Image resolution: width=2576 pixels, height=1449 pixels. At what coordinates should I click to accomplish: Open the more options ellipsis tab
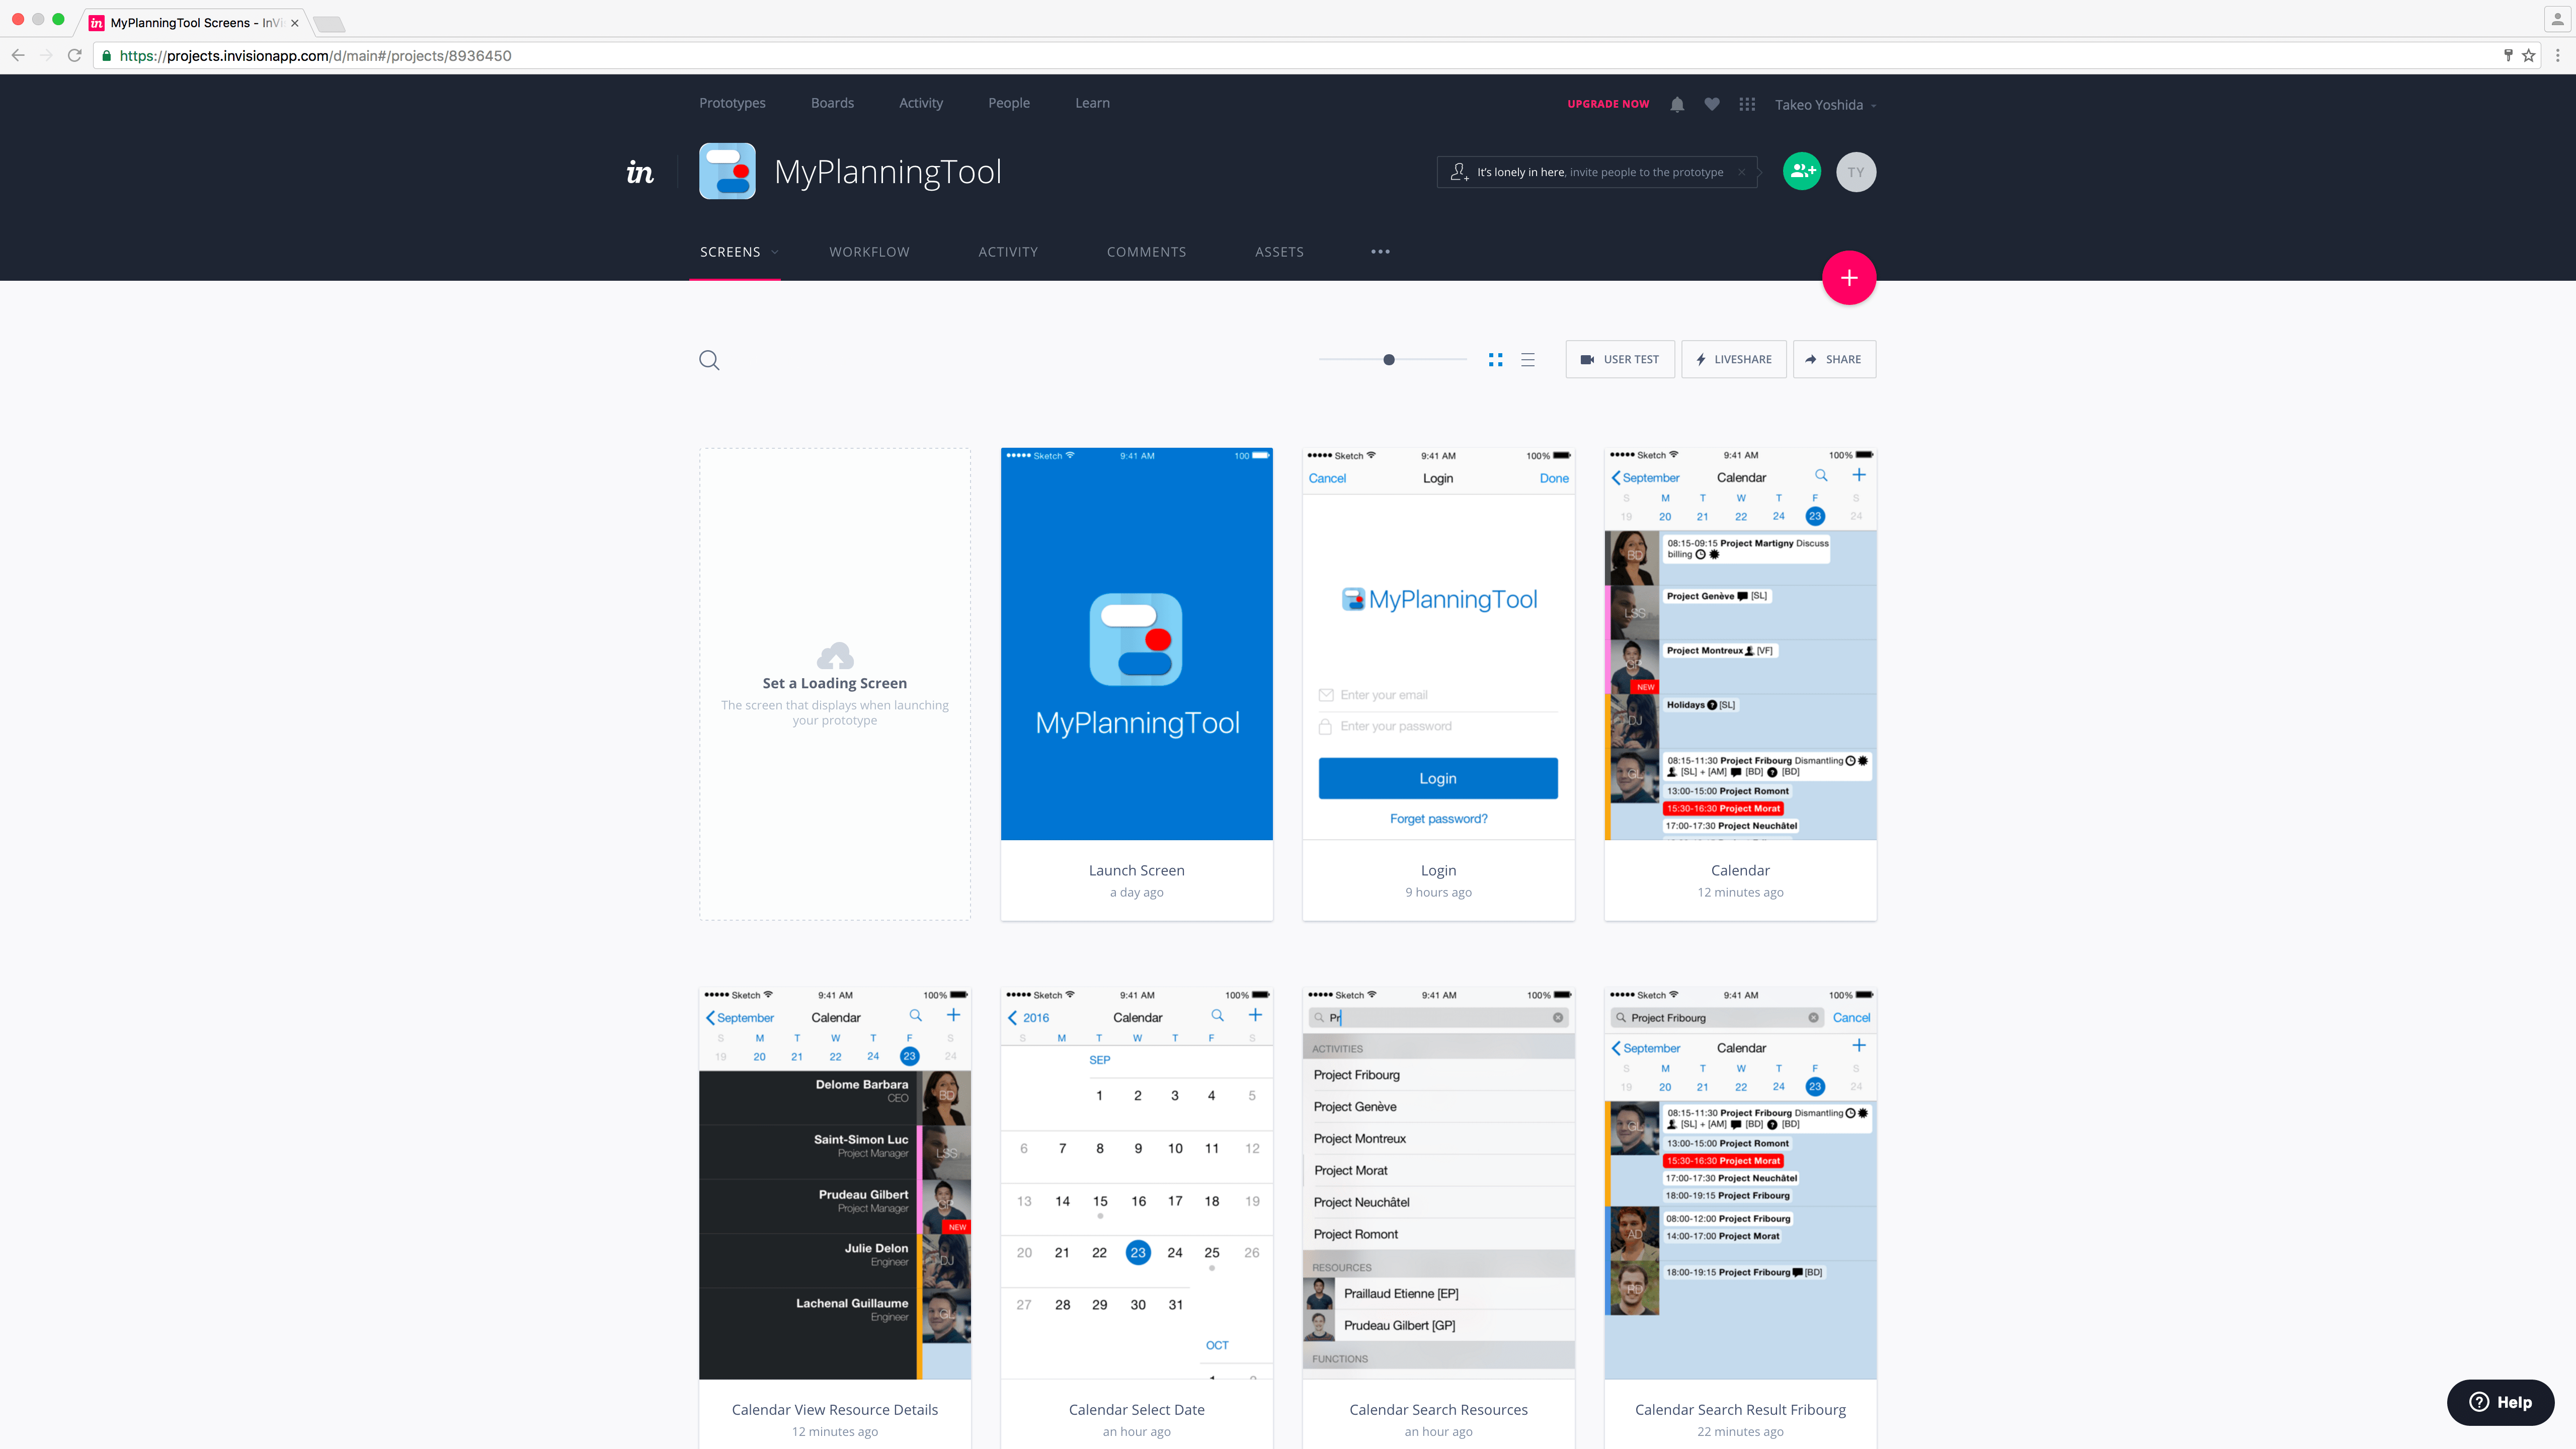coord(1380,252)
